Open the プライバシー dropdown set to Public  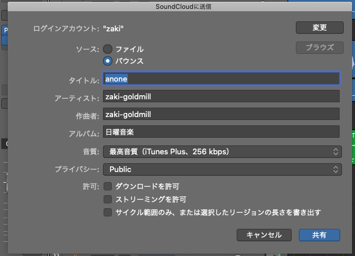click(221, 170)
